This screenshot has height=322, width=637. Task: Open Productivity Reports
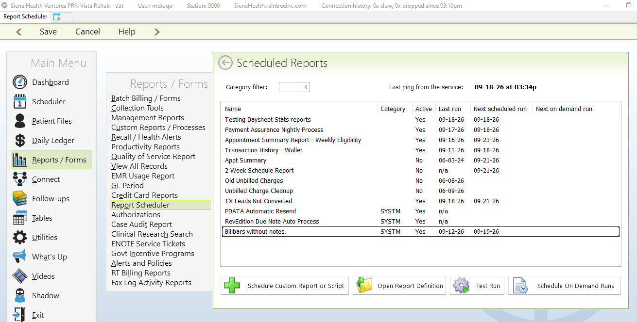[145, 146]
